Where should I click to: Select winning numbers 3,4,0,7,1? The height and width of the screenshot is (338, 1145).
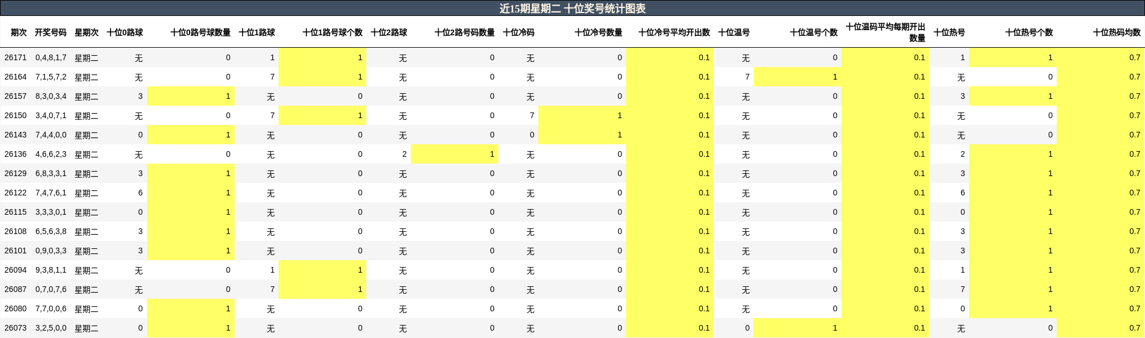click(x=51, y=115)
